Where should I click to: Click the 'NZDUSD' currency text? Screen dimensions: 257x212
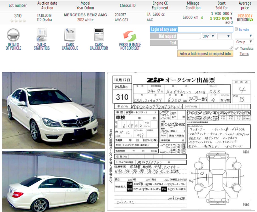click(x=243, y=20)
